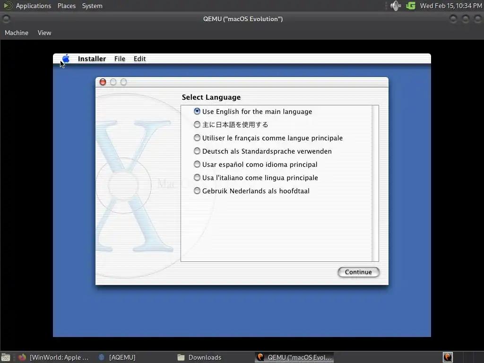Image resolution: width=484 pixels, height=363 pixels.
Task: Open the Applications menu
Action: tap(34, 6)
